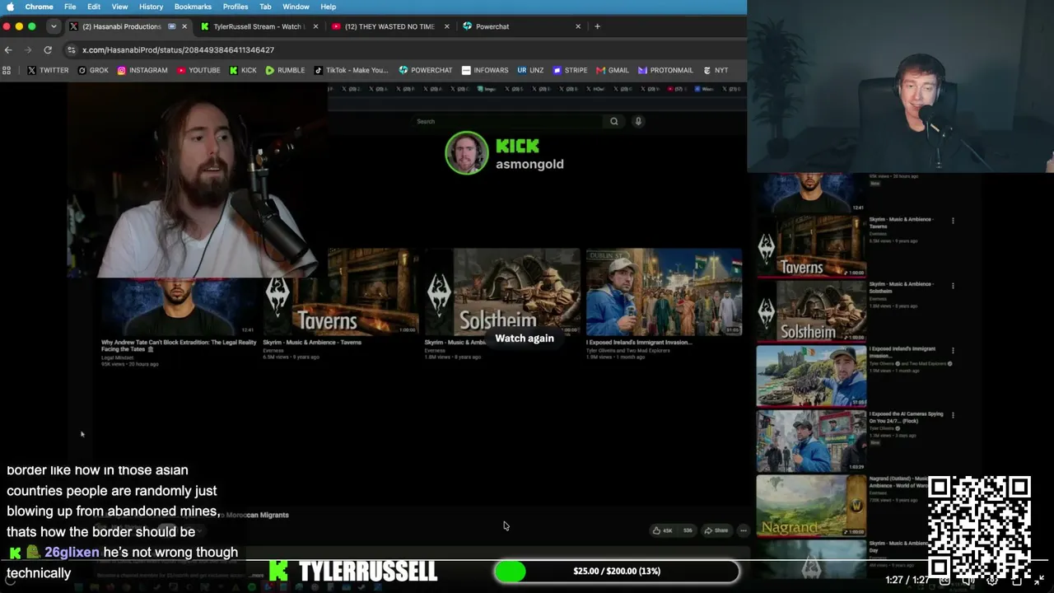Open the TWITTER bookmark
Image resolution: width=1054 pixels, height=593 pixels.
tap(48, 70)
